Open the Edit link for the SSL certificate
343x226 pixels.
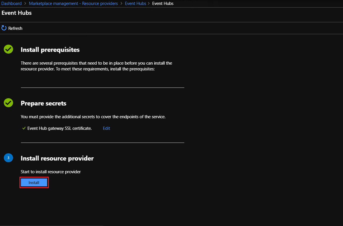point(106,128)
